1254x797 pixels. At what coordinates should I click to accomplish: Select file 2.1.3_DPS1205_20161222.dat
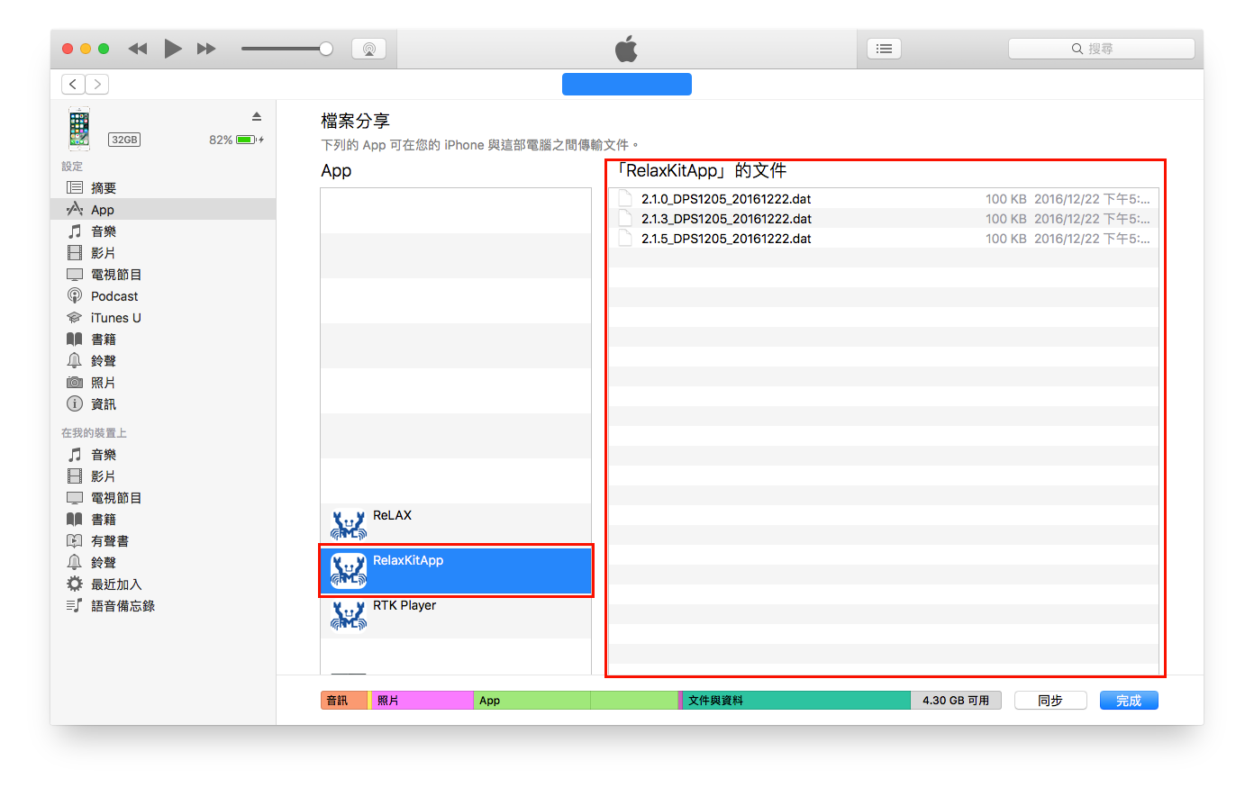pos(883,218)
